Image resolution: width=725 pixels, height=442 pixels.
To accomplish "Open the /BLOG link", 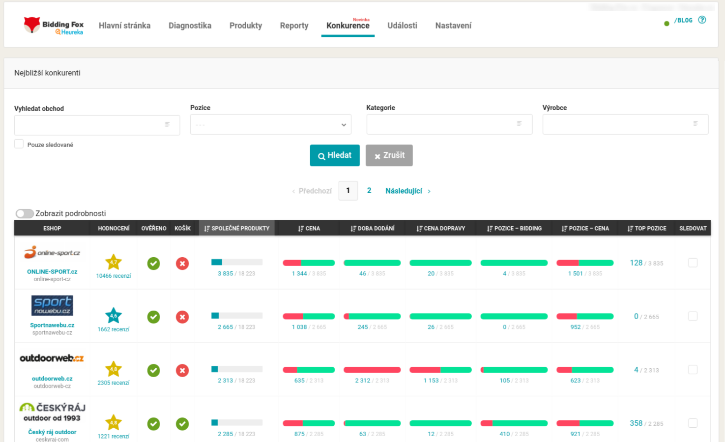I will (x=683, y=21).
